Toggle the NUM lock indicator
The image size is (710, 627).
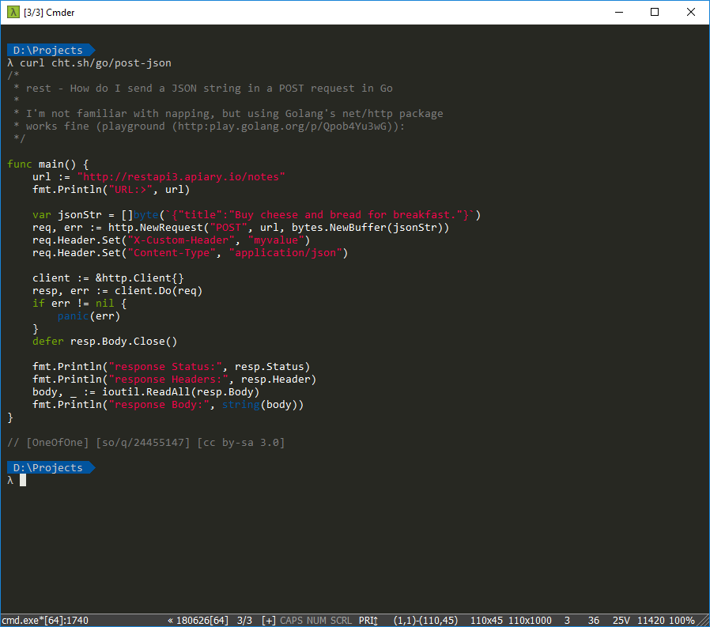pyautogui.click(x=316, y=620)
